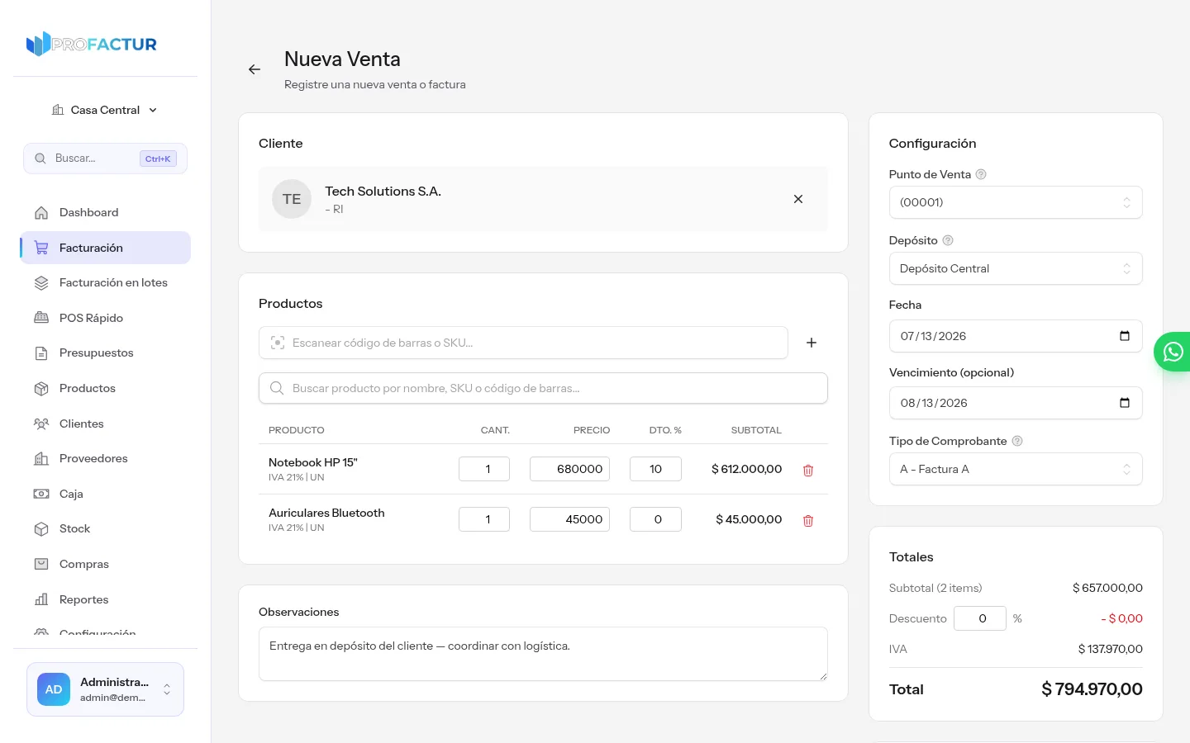The height and width of the screenshot is (743, 1190).
Task: Click the Compras inbox icon
Action: (x=41, y=564)
